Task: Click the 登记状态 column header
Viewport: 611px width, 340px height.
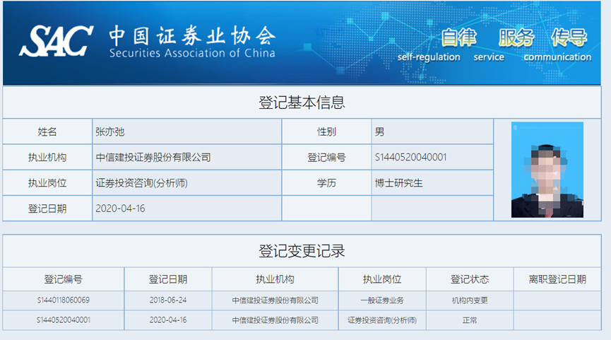Action: tap(470, 279)
